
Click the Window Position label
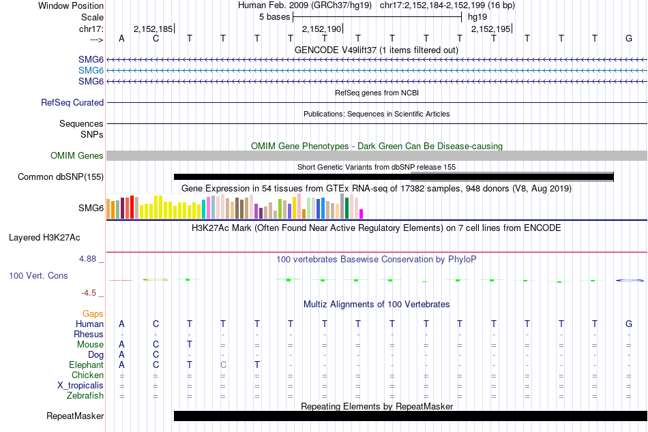(71, 5)
